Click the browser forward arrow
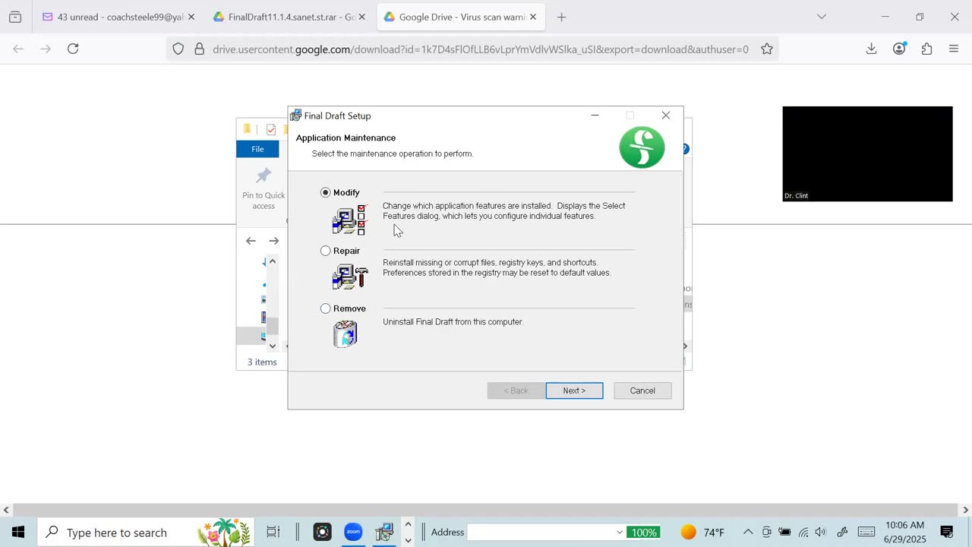 pyautogui.click(x=46, y=49)
